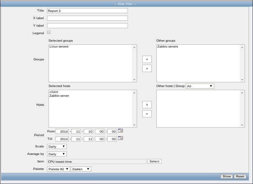The image size is (253, 184).
Task: Open calendar picker for Till date
Action: point(120,138)
